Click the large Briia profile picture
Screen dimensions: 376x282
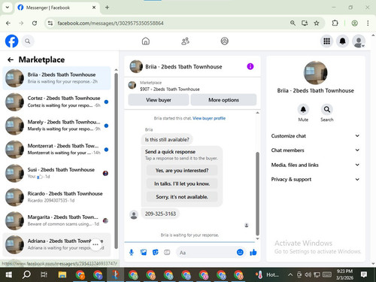coord(315,73)
